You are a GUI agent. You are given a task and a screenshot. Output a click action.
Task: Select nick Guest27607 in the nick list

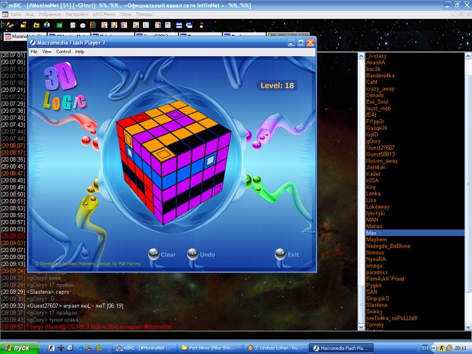[380, 147]
